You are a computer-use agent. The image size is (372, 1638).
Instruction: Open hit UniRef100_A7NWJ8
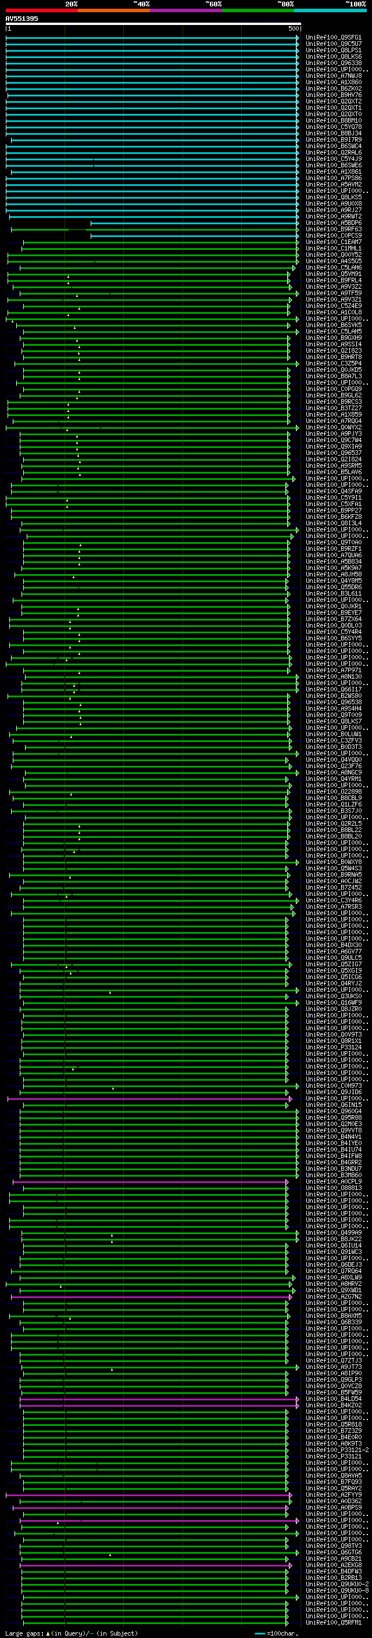click(x=334, y=76)
